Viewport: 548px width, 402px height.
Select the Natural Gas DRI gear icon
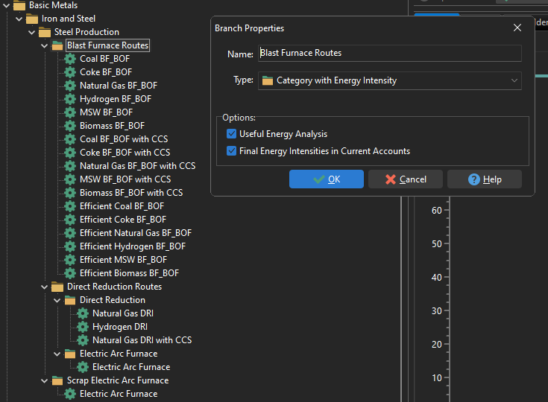pyautogui.click(x=83, y=313)
